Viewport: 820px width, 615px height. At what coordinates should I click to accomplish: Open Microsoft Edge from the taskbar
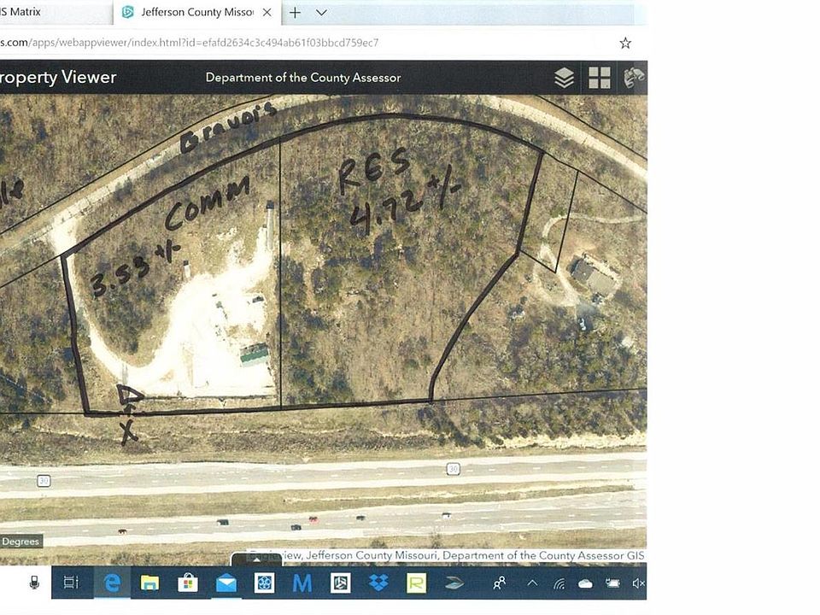tap(112, 583)
